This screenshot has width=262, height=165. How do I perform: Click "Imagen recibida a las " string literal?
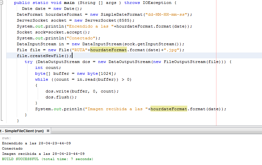[116, 109]
